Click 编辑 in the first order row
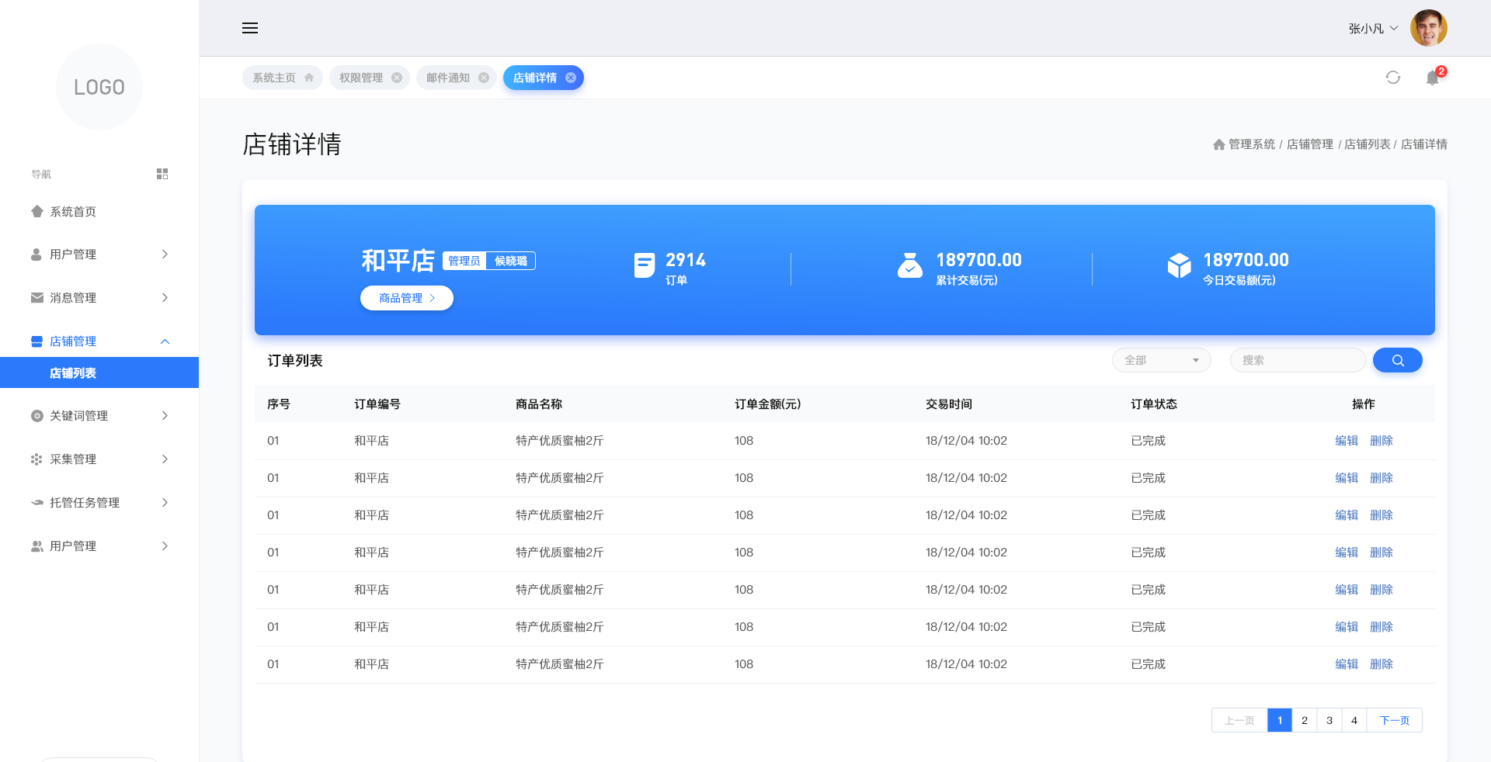 (x=1347, y=441)
